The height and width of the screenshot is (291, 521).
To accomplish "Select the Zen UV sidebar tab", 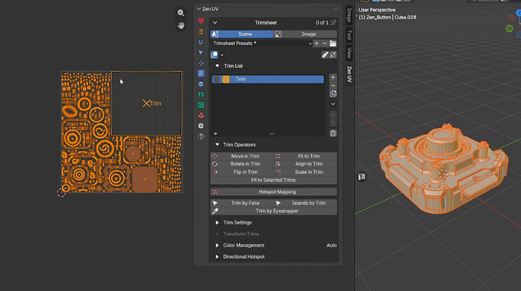I will [x=349, y=74].
